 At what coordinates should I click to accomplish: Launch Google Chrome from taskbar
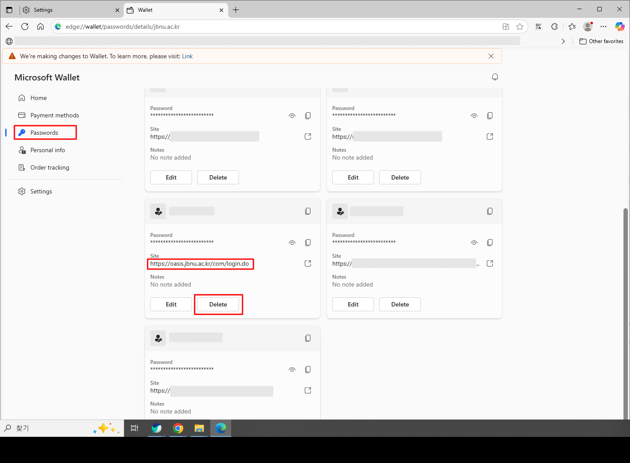[x=178, y=428]
